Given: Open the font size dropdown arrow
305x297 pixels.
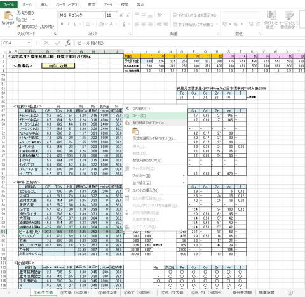Looking at the screenshot, I should tap(116, 15).
